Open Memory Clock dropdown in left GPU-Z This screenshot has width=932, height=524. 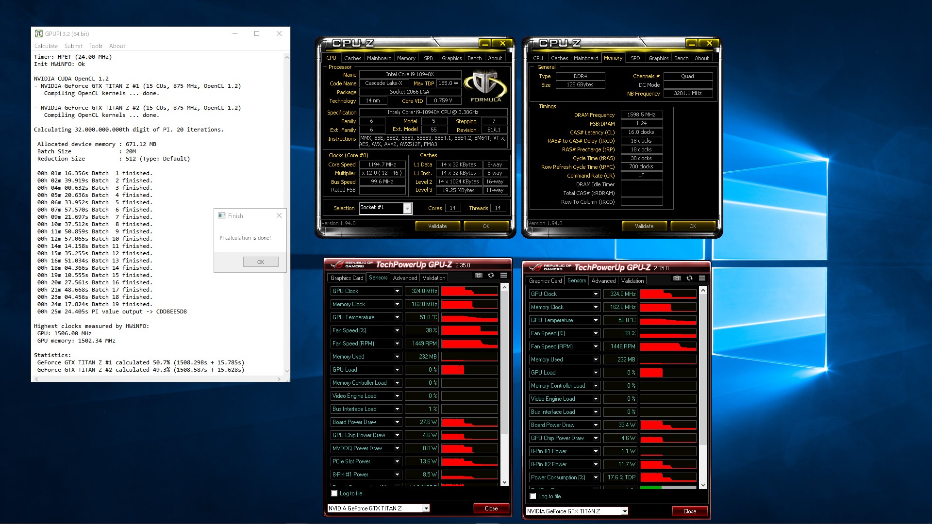[x=397, y=304]
